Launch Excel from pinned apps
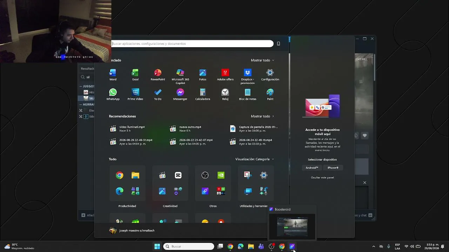The height and width of the screenshot is (252, 449). (x=135, y=75)
